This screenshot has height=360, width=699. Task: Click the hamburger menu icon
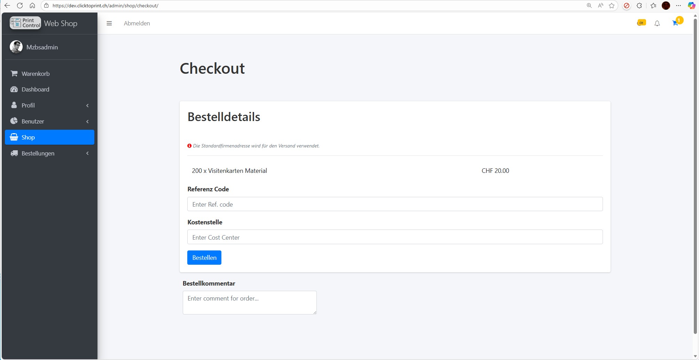[109, 23]
